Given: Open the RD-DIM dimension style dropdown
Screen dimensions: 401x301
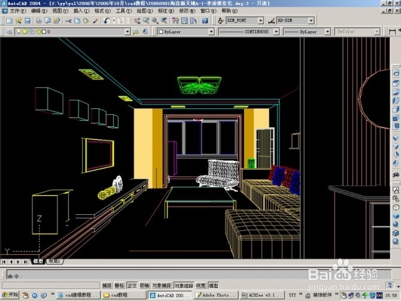Looking at the screenshot, I should 311,20.
